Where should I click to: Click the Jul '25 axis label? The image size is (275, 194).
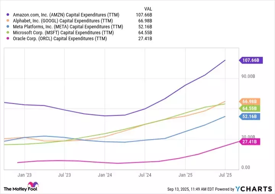coord(225,174)
